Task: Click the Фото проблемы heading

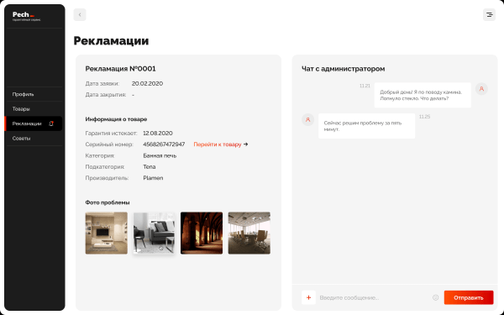Action: click(108, 202)
